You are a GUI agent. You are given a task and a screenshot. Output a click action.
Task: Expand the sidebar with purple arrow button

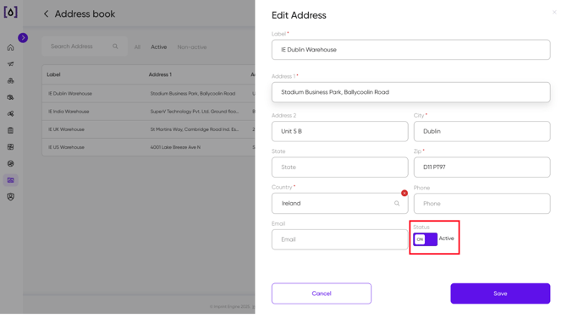pos(23,37)
